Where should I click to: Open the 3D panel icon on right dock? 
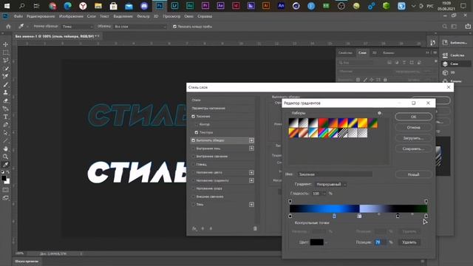(445, 72)
